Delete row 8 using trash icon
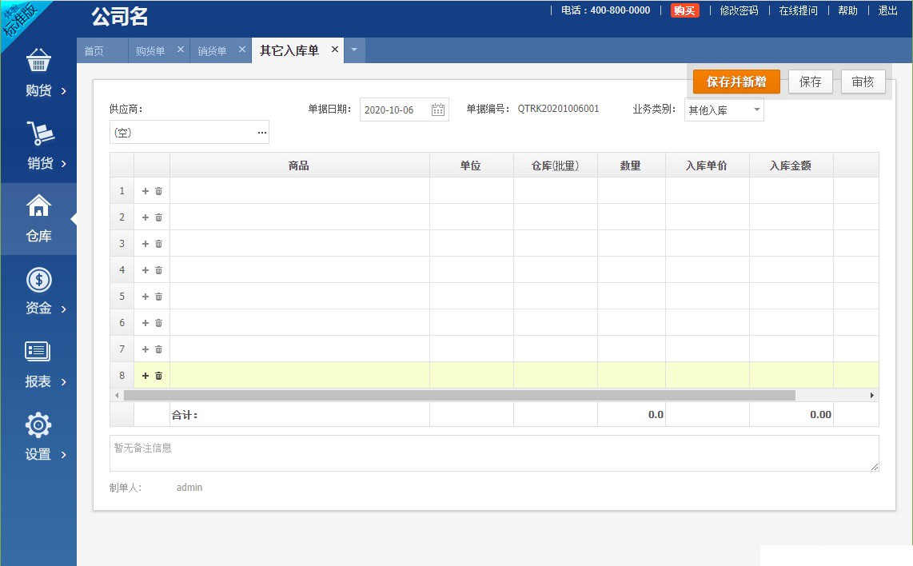Screen dimensions: 913x566 [158, 376]
